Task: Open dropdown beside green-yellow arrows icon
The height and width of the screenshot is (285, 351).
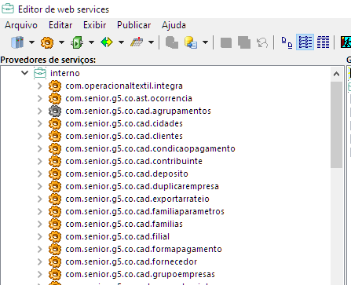Action: 121,42
